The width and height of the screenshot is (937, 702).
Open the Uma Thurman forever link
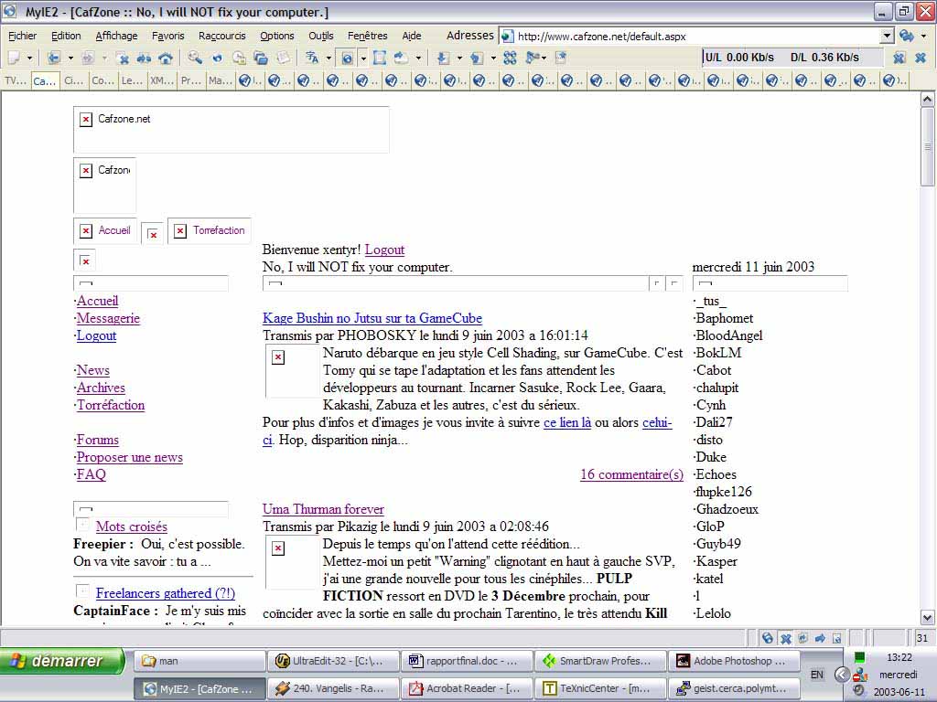coord(323,509)
